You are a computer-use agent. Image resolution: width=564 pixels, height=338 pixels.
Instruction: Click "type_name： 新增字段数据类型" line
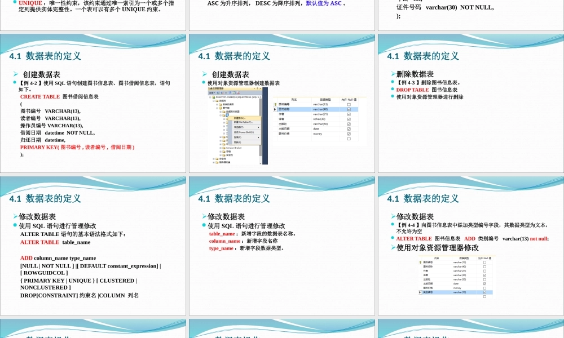(247, 248)
